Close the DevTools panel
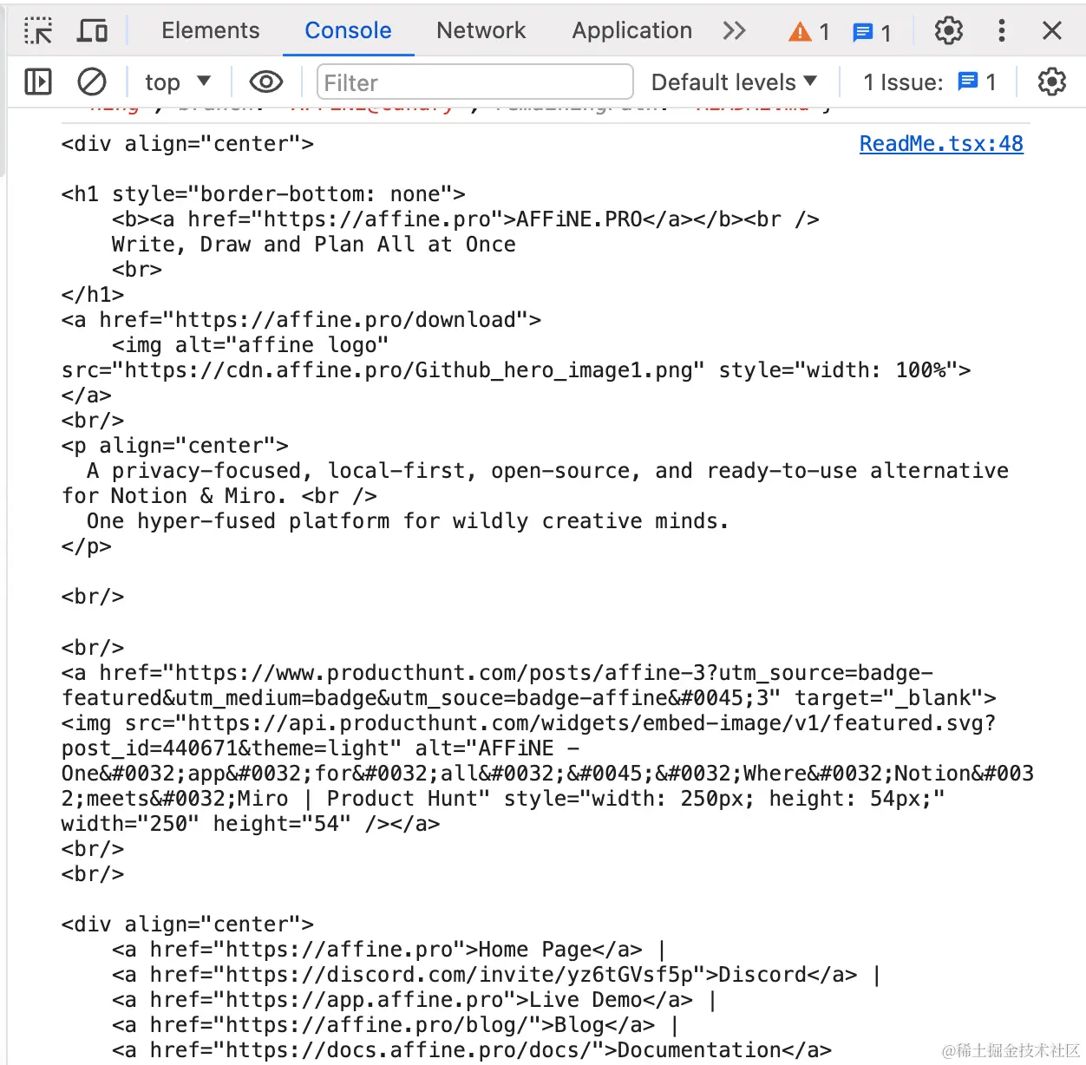The height and width of the screenshot is (1065, 1086). coord(1051,30)
